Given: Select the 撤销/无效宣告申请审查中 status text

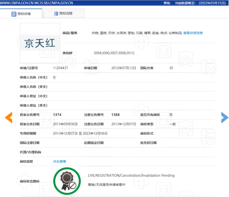Looking at the screenshot, I should [x=107, y=185].
